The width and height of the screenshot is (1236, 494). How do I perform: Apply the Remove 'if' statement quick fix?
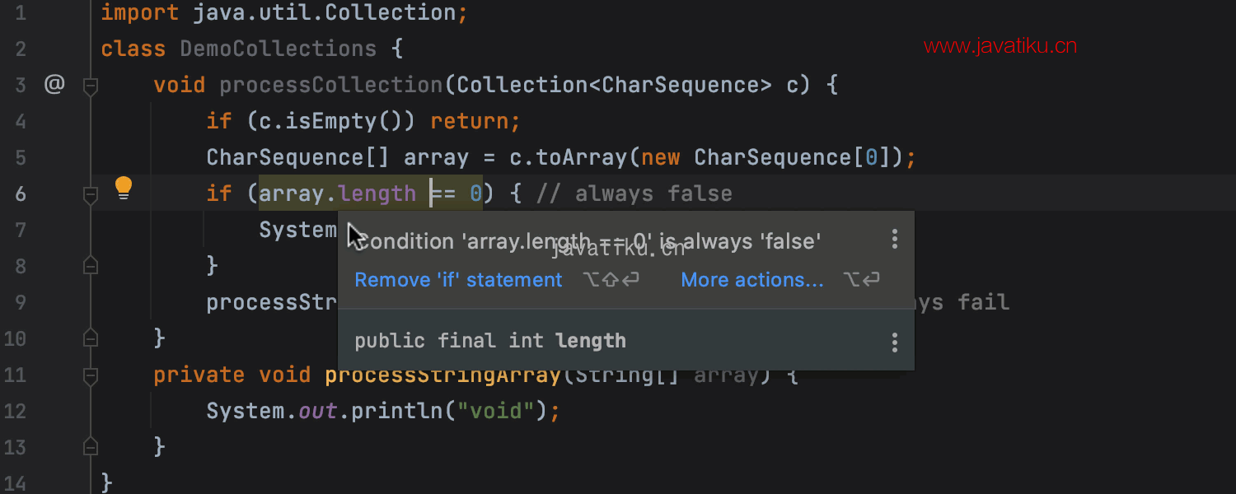coord(458,280)
